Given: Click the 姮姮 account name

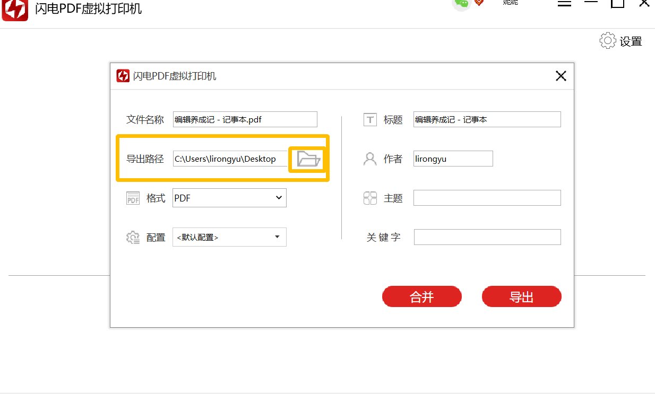Looking at the screenshot, I should pyautogui.click(x=510, y=3).
